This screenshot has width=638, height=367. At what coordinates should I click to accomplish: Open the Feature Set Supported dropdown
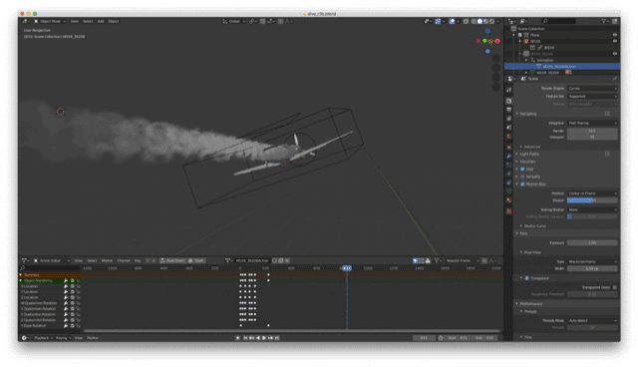coord(592,96)
